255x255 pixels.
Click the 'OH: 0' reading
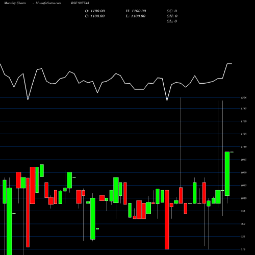click(x=172, y=16)
